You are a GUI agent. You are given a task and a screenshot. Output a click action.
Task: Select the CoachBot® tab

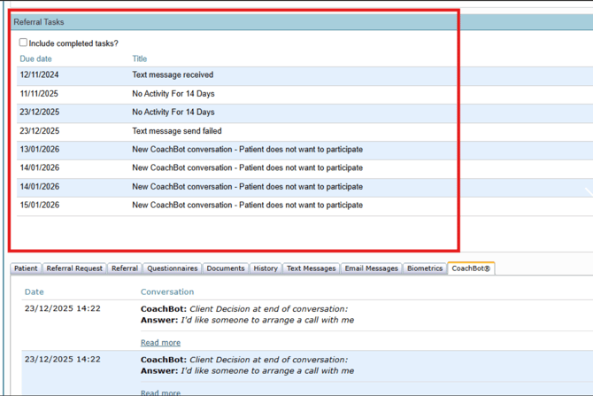pyautogui.click(x=470, y=268)
